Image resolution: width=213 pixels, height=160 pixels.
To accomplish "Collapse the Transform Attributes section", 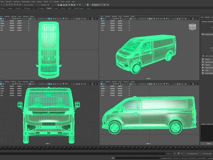I will pos(203,34).
